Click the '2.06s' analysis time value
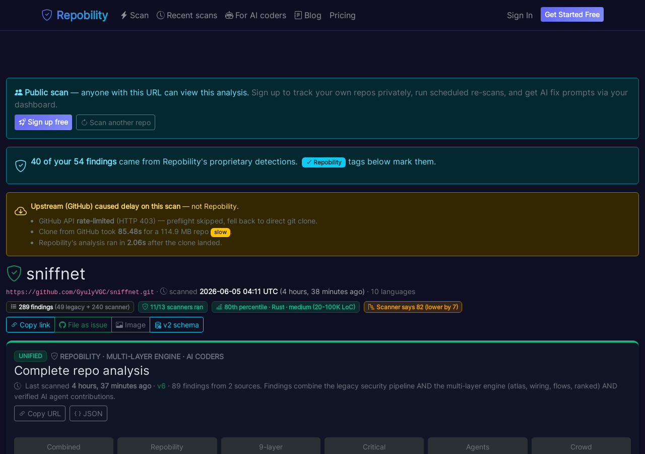 click(137, 243)
